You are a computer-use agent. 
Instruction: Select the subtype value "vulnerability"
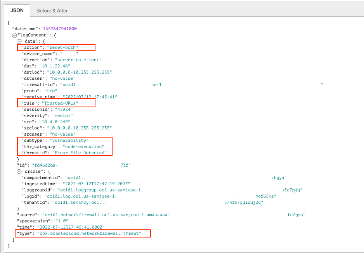tap(69, 141)
